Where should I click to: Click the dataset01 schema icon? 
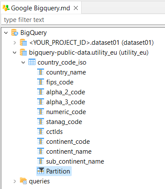pyautogui.click(x=23, y=42)
